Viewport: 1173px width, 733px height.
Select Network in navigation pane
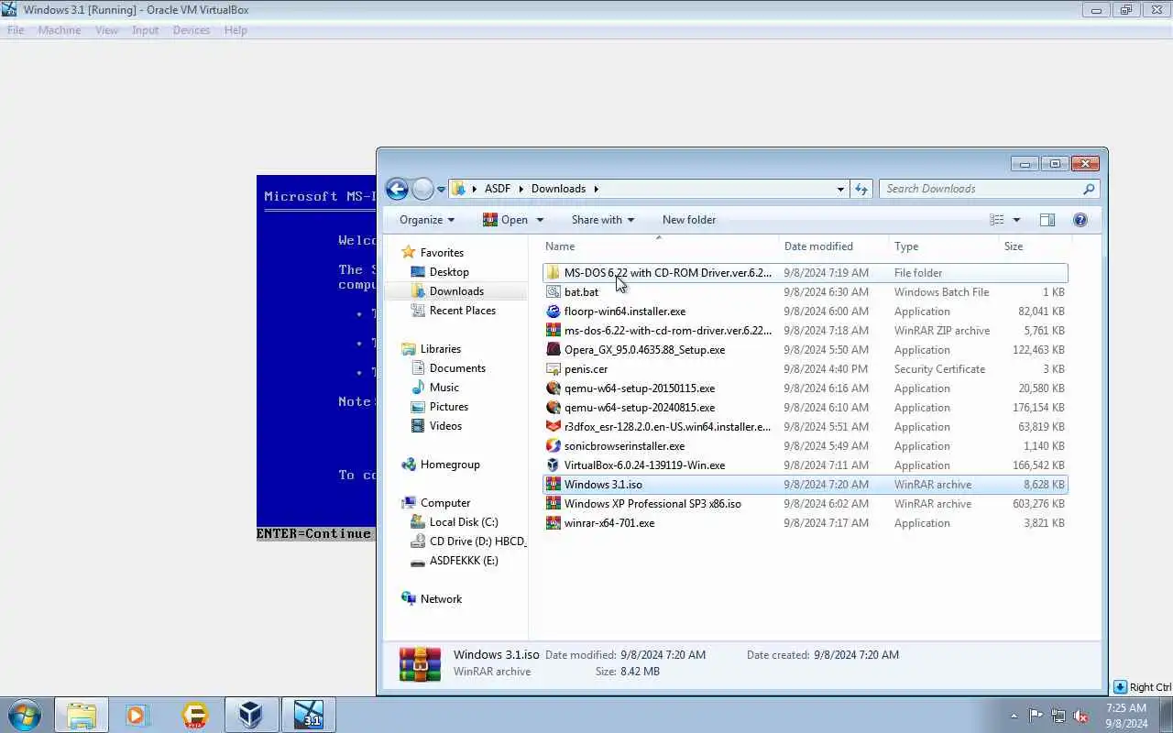tap(441, 599)
